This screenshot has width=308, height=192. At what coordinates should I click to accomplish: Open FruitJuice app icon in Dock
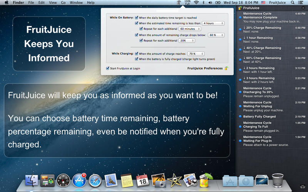pos(206,180)
